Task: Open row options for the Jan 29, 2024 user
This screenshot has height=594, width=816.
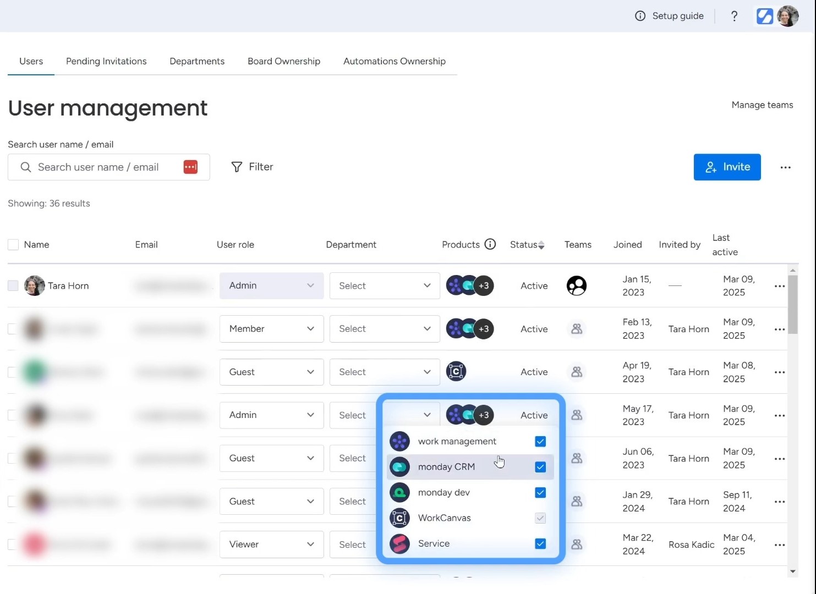Action: pos(780,502)
